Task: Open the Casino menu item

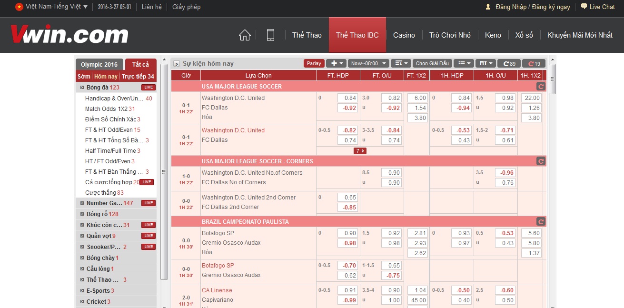Action: point(404,35)
